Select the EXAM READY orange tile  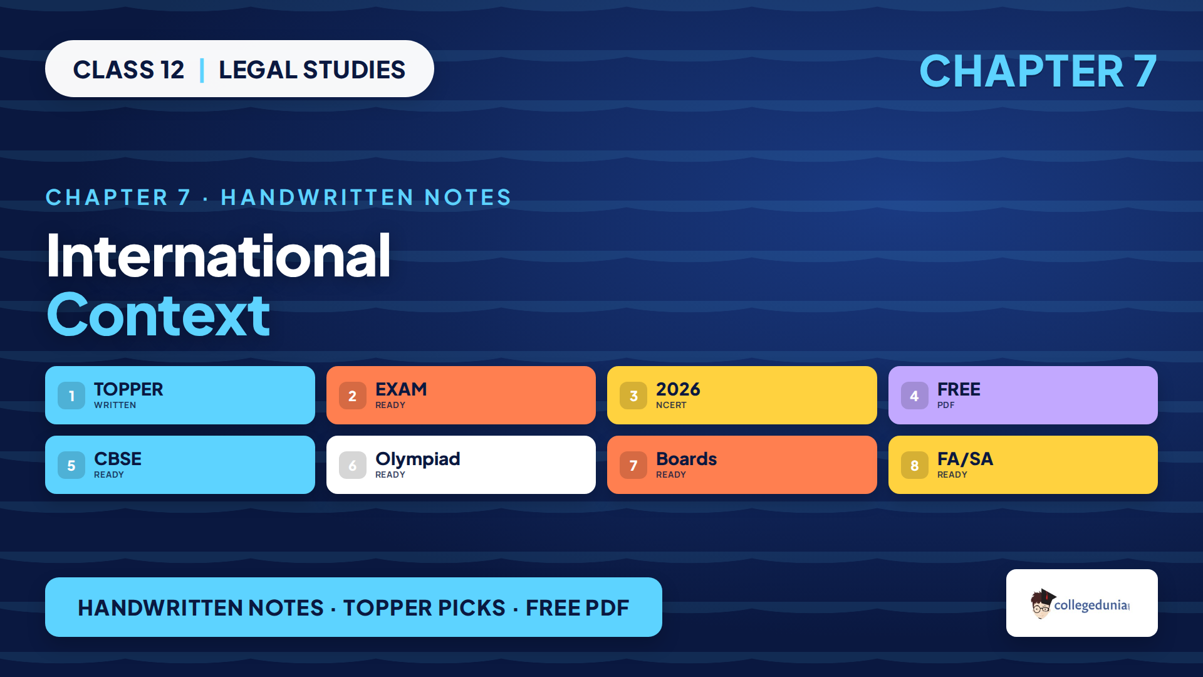point(461,395)
